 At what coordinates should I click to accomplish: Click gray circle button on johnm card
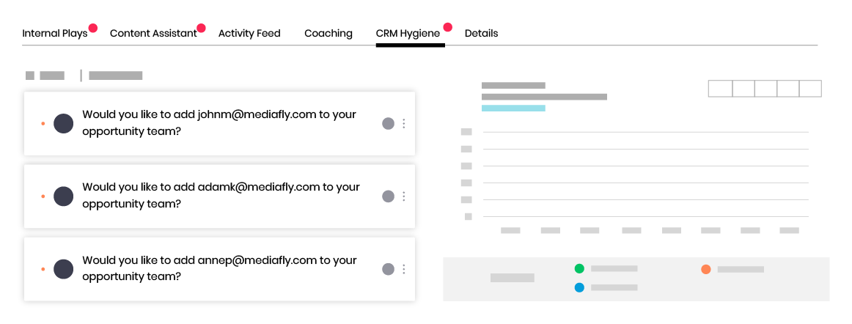coord(388,123)
